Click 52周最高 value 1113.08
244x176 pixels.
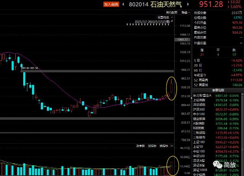click(x=236, y=80)
